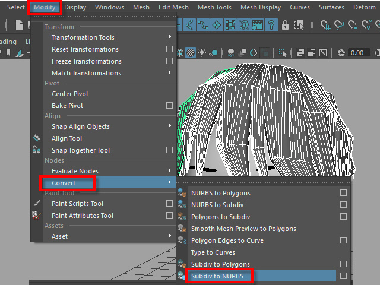Open the Mesh Tools menu
Viewport: 380px width, 285px height.
point(214,7)
